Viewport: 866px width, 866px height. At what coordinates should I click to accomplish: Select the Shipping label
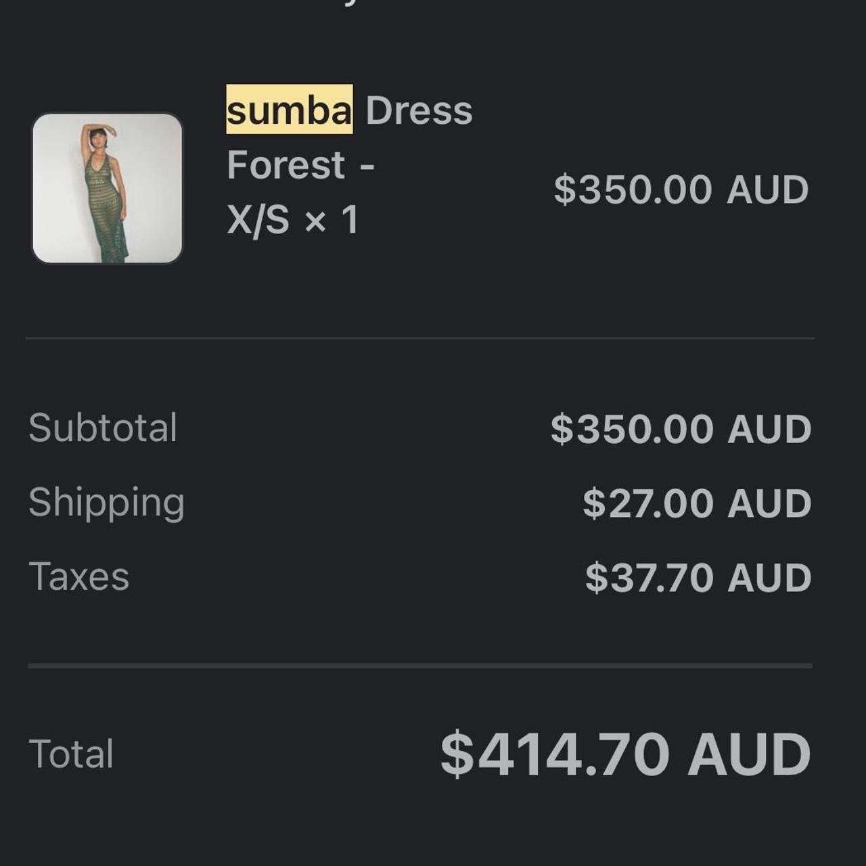tap(106, 503)
